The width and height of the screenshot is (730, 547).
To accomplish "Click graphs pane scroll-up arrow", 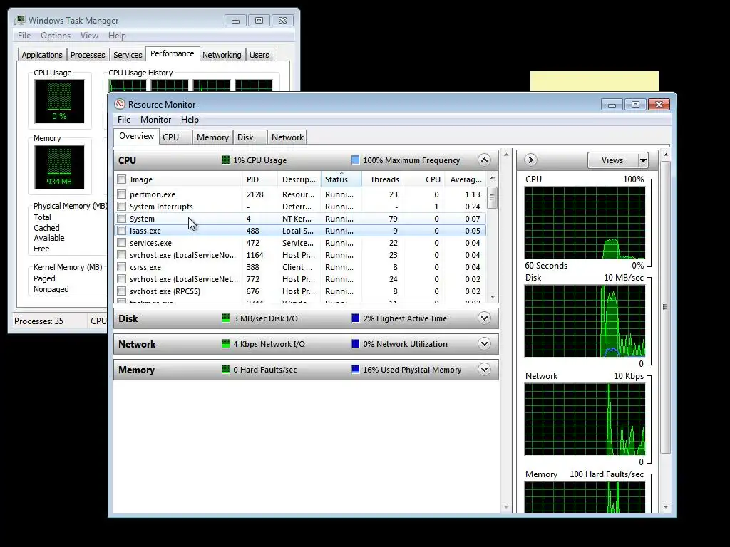I will tap(666, 155).
